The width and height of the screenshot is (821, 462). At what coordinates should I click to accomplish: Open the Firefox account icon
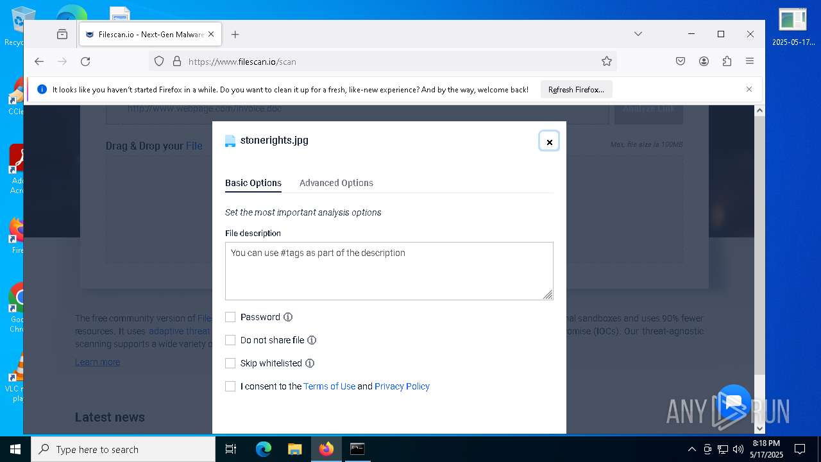point(704,62)
